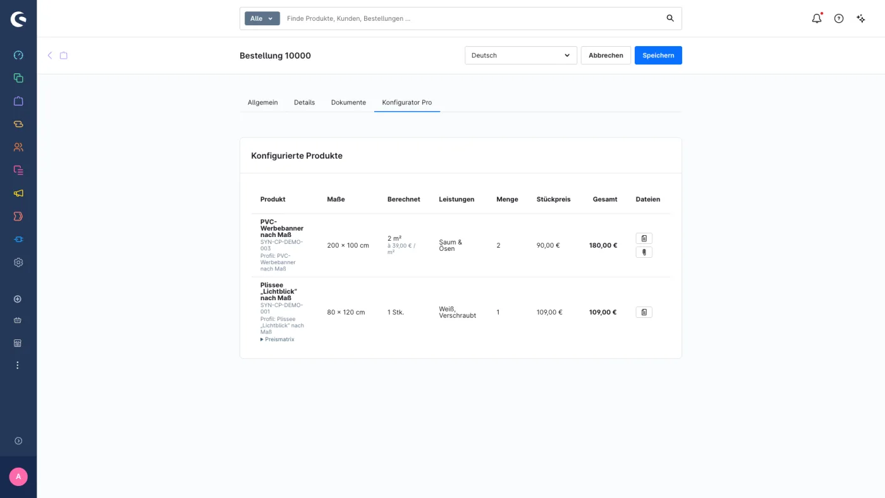Open the Dashboard gauge icon in sidebar
This screenshot has width=885, height=498.
[18, 55]
